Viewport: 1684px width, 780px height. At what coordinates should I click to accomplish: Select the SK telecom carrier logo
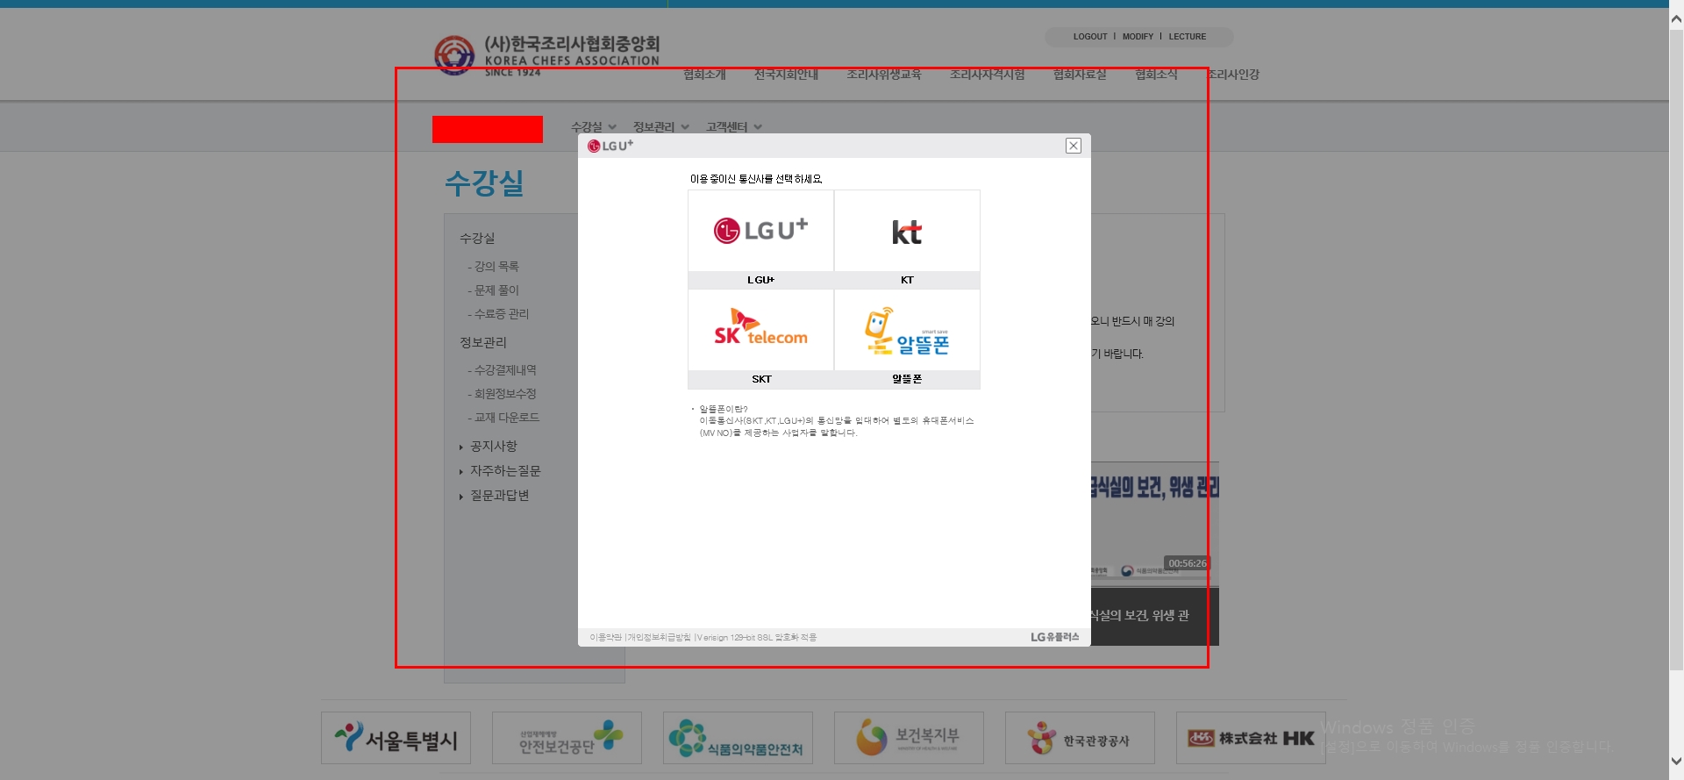[760, 330]
